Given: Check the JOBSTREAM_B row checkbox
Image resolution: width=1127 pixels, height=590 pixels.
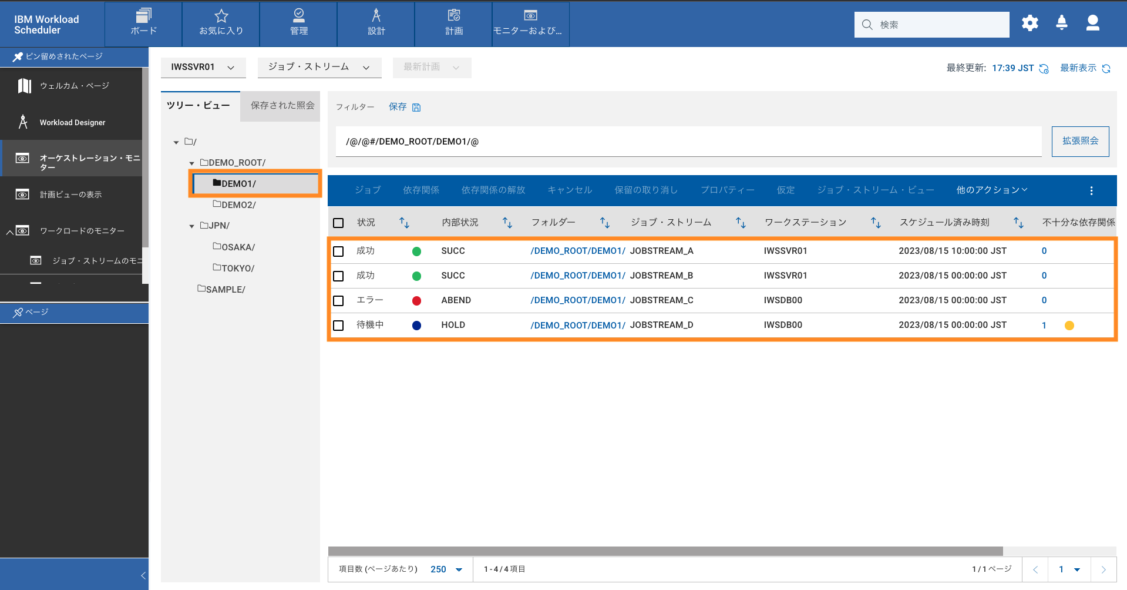Looking at the screenshot, I should pos(338,276).
